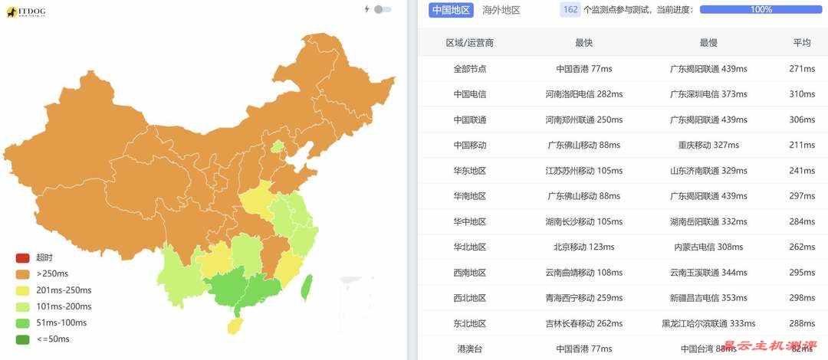Click the 51ms-100ms green legend swatch
828x360 pixels.
click(22, 322)
